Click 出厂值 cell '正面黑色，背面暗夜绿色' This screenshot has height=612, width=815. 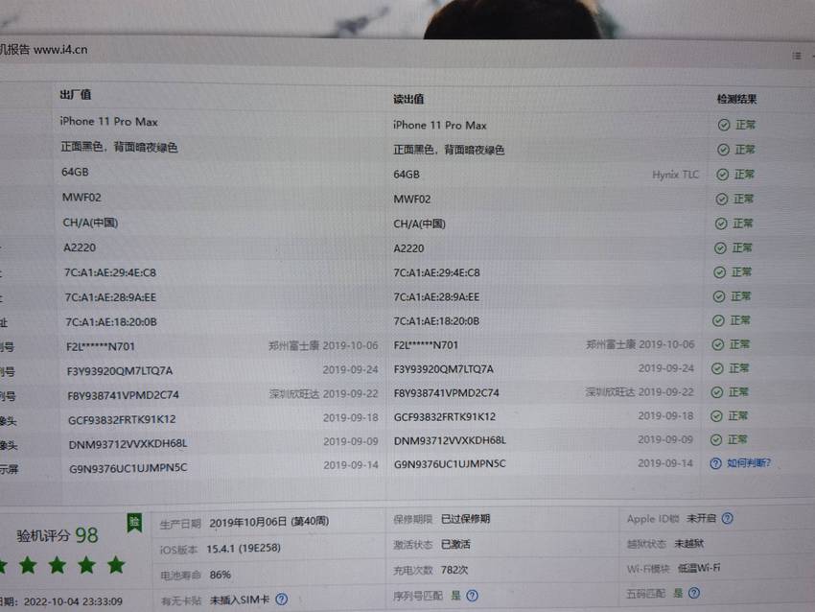point(119,147)
